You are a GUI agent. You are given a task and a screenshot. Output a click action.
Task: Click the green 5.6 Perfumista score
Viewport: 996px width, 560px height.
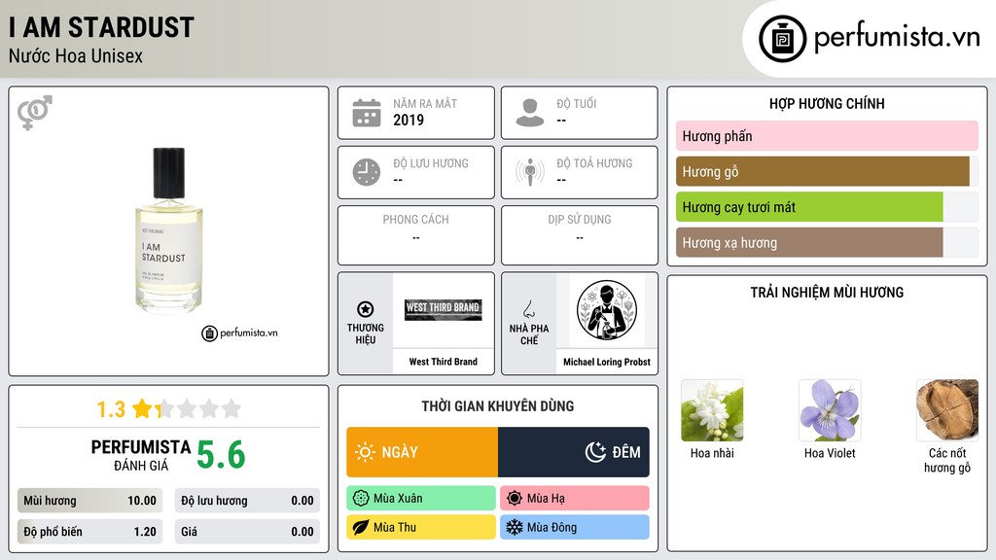[221, 455]
